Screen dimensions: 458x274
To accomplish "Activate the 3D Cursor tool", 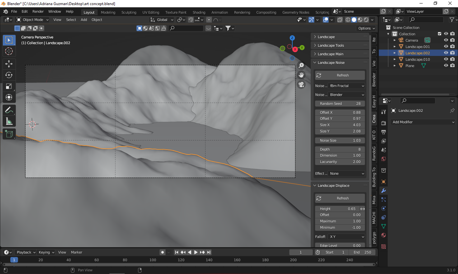I will (9, 51).
